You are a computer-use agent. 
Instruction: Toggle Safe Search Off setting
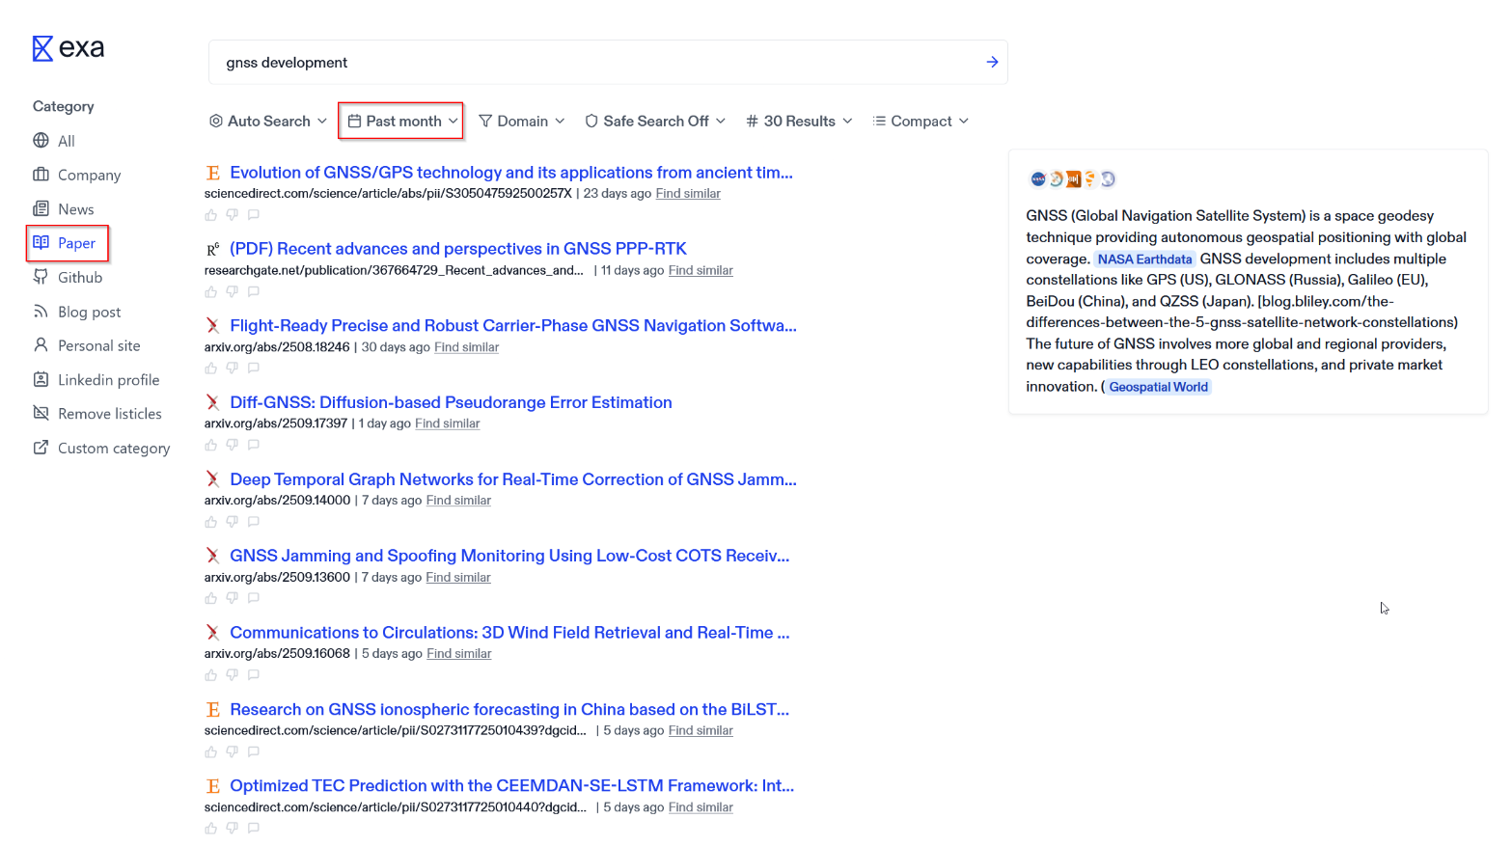pyautogui.click(x=654, y=121)
